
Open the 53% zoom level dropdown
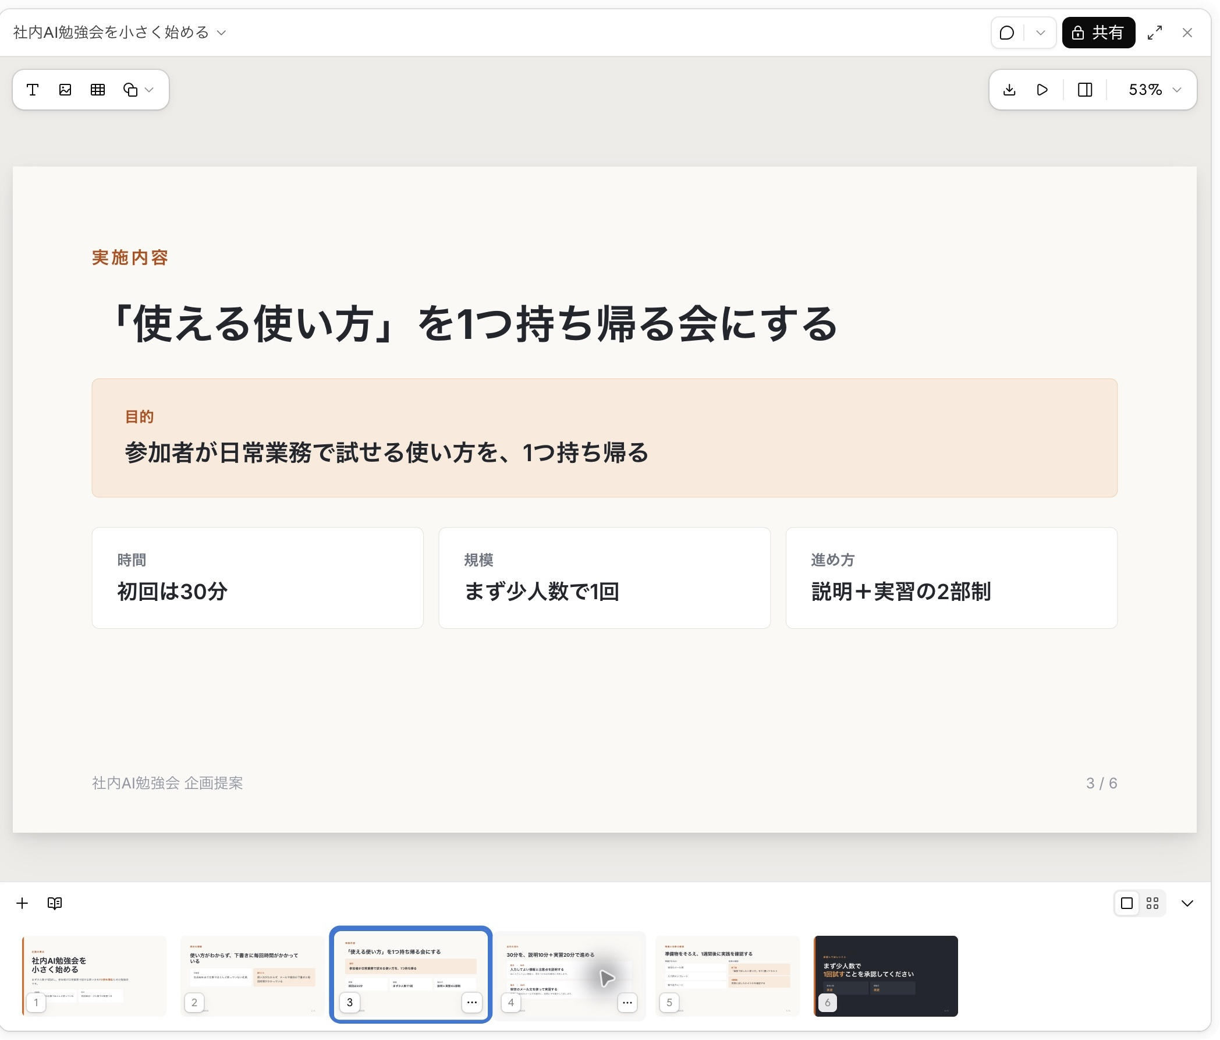[x=1154, y=90]
